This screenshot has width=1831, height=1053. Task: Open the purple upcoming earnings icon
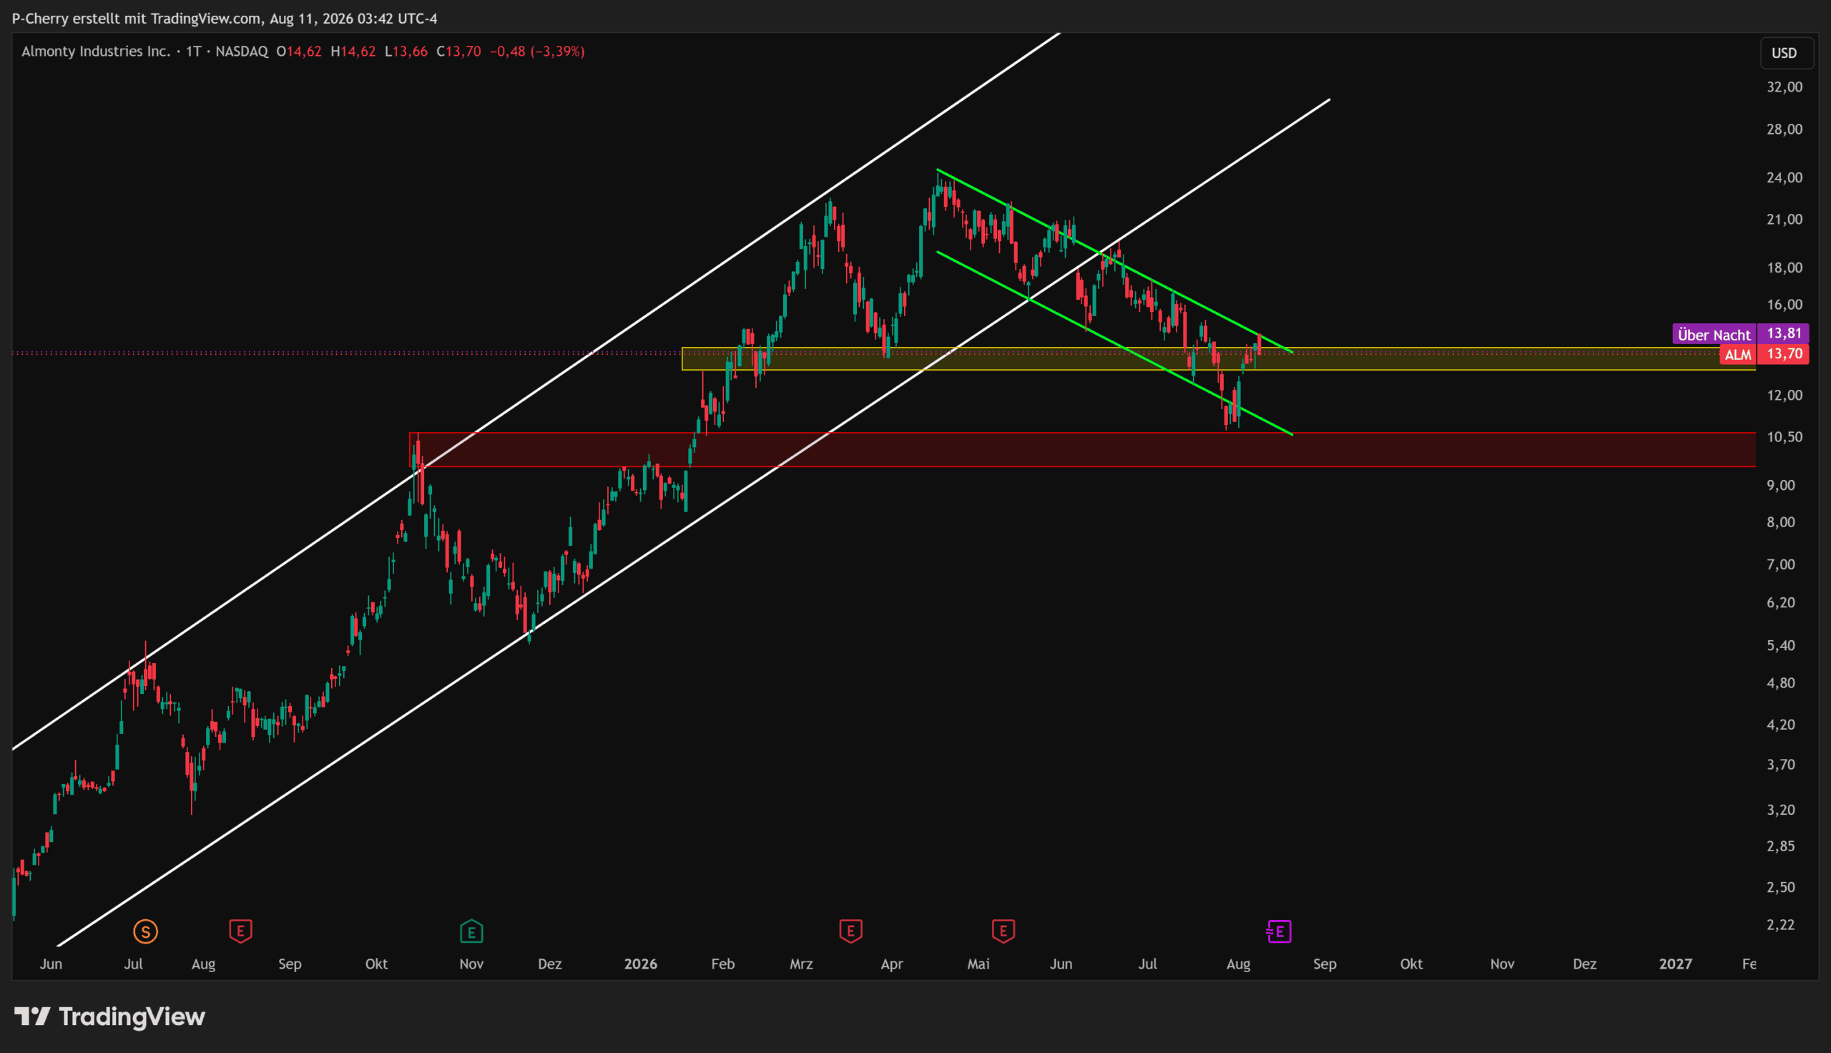coord(1279,931)
